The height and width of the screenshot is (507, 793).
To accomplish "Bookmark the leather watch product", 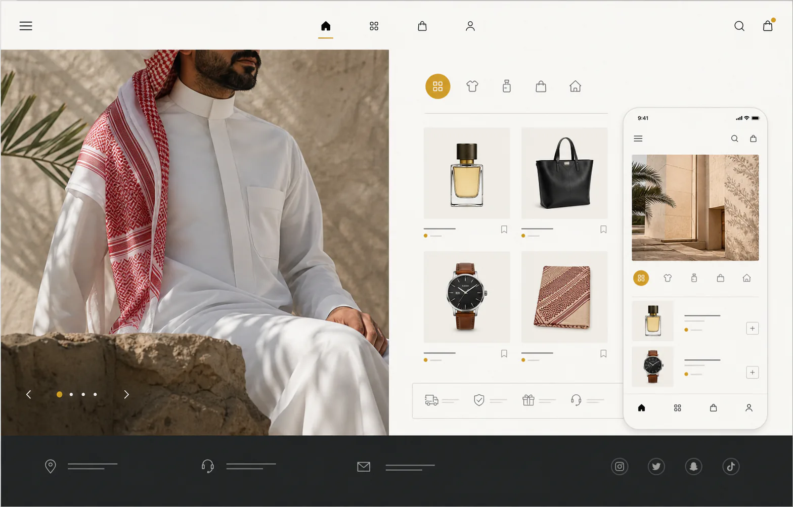I will (x=504, y=354).
